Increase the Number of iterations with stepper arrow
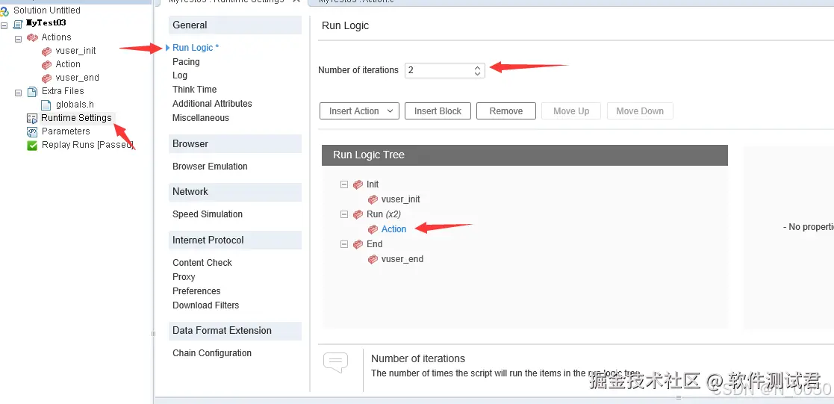This screenshot has height=404, width=834. (x=477, y=68)
